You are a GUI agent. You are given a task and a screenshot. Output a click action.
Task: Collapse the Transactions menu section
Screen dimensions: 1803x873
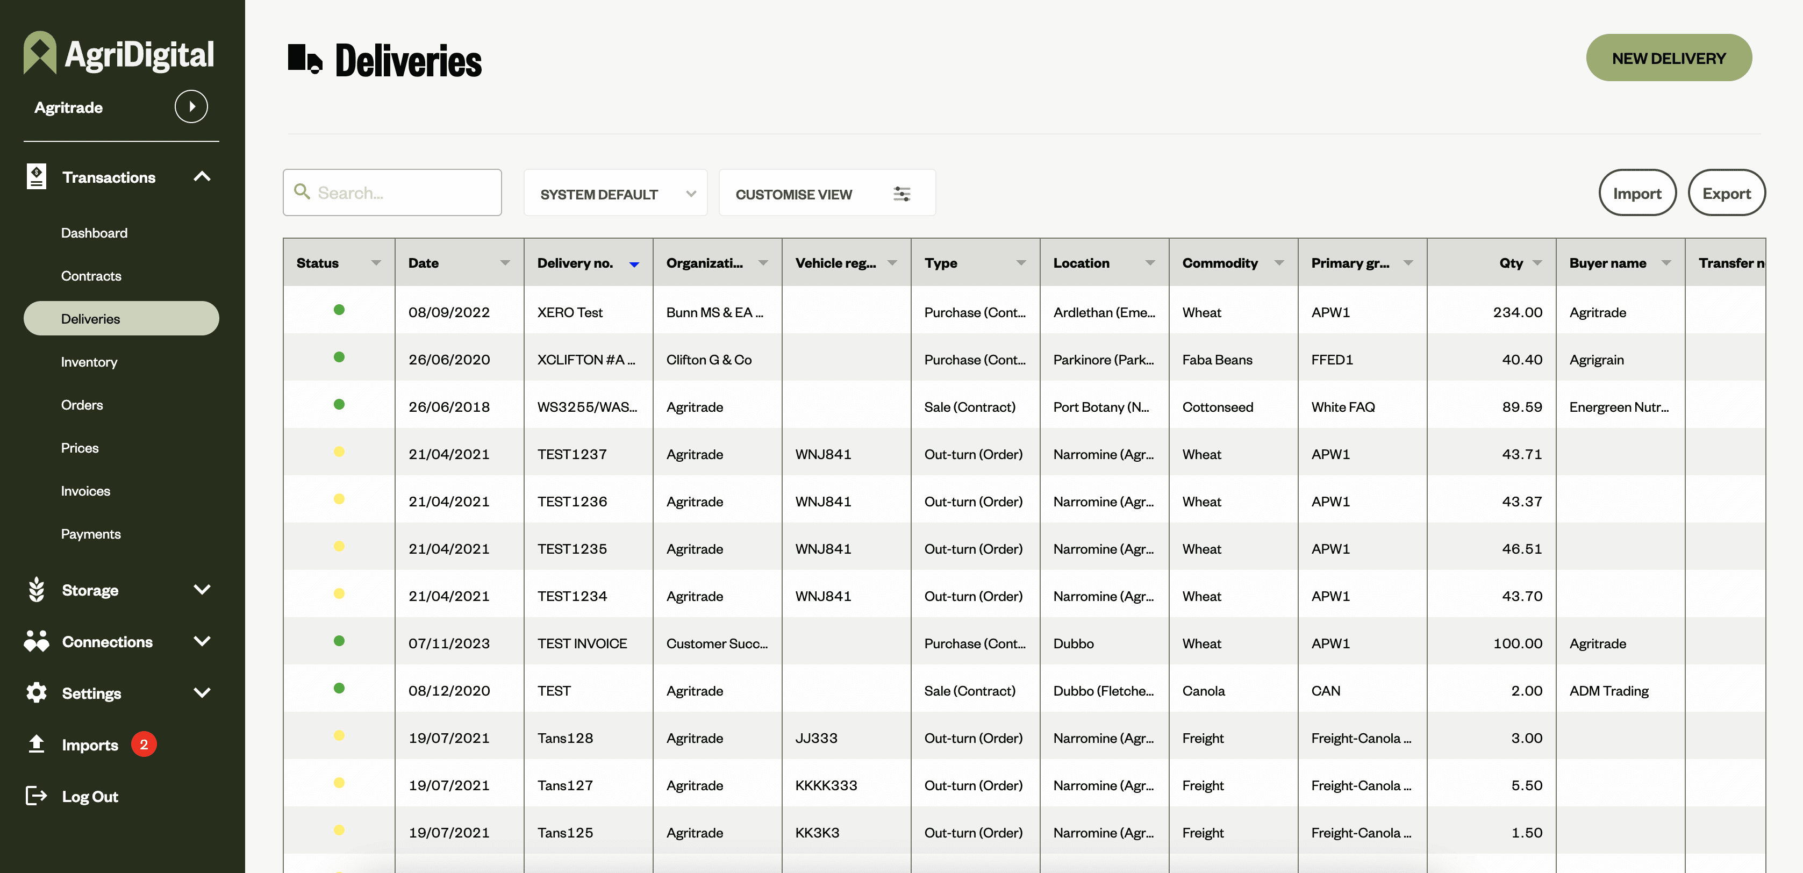pyautogui.click(x=202, y=176)
